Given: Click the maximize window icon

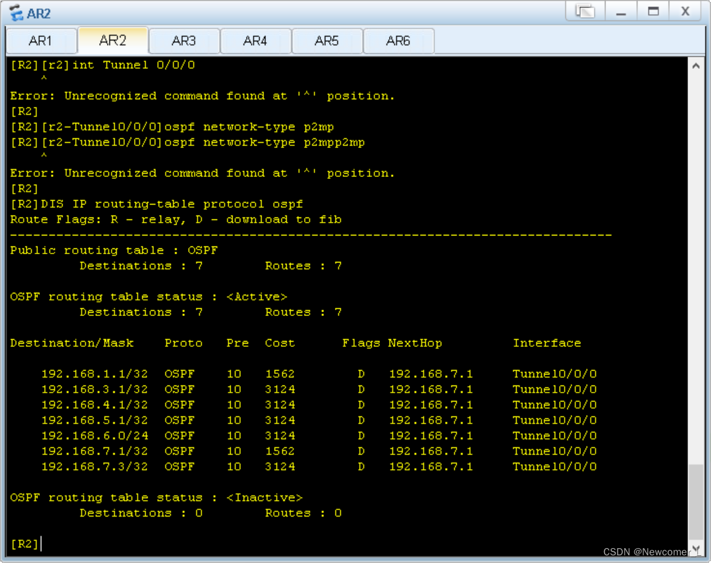Looking at the screenshot, I should [655, 12].
